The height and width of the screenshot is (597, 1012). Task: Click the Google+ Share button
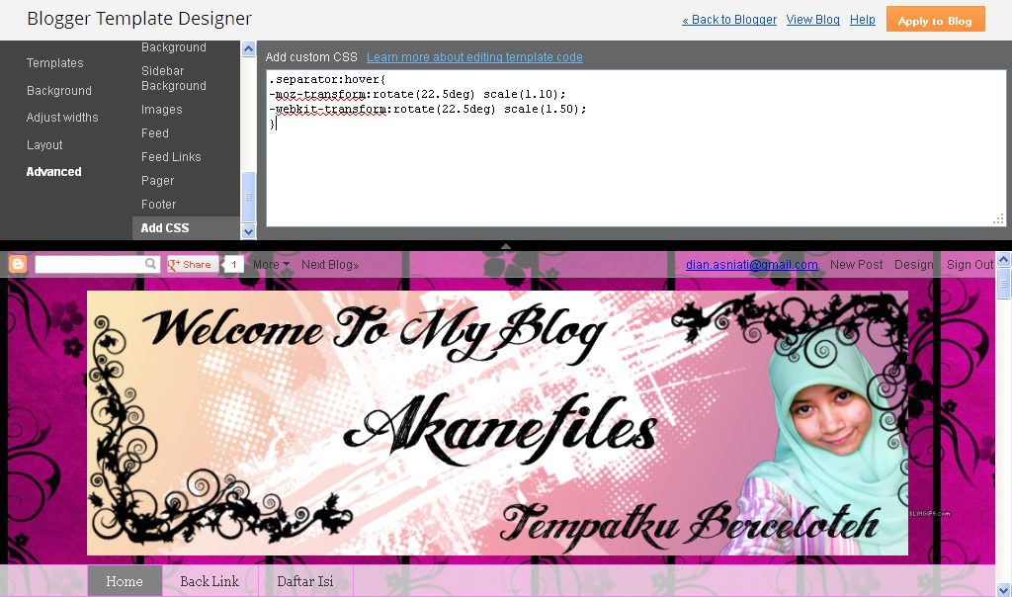pos(193,264)
